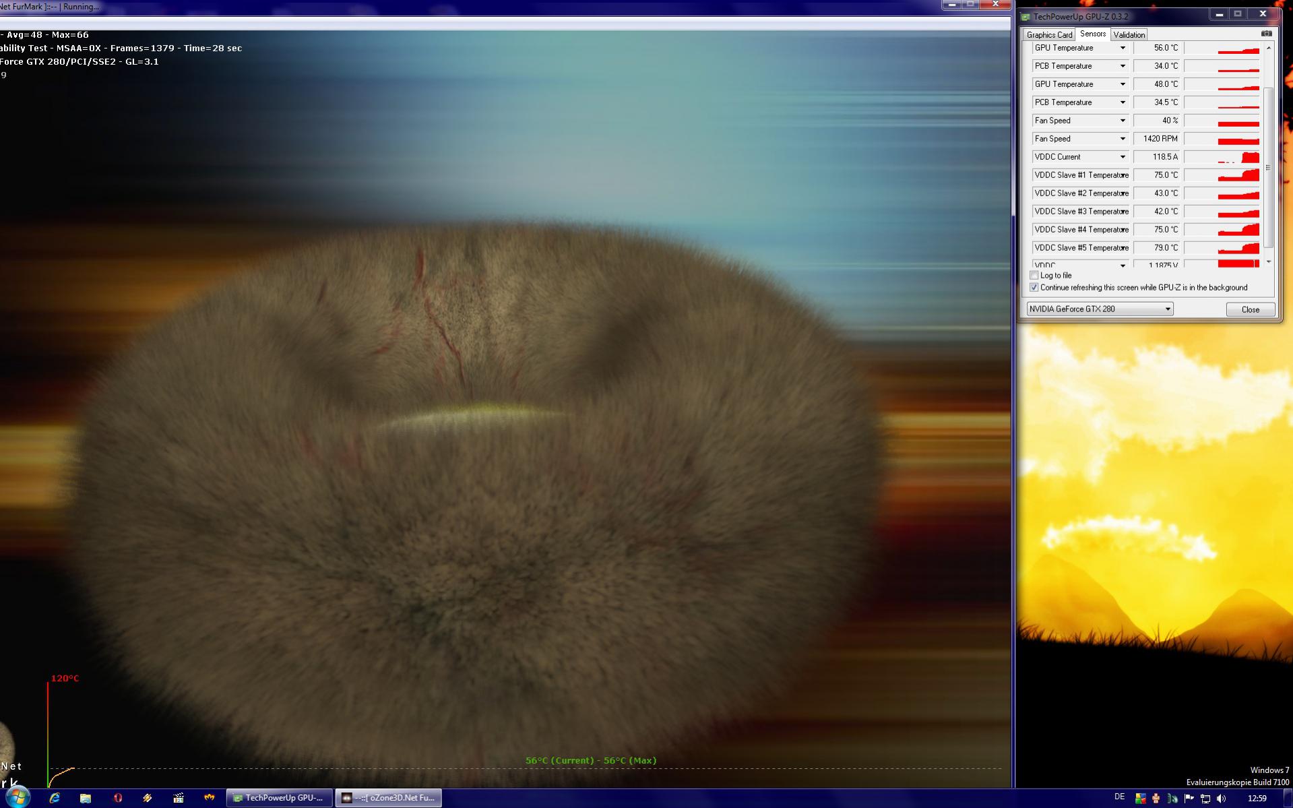Switch to oZone3D.Net FurMark taskbar button
Image resolution: width=1293 pixels, height=808 pixels.
(389, 798)
